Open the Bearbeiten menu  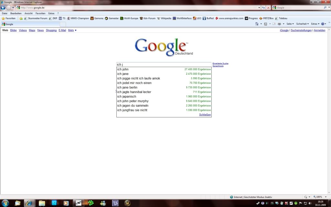point(16,13)
